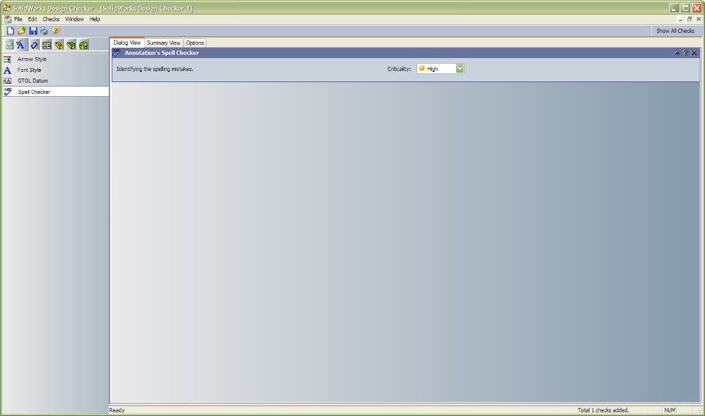Switch to the Options tab
The image size is (705, 416).
(x=195, y=43)
